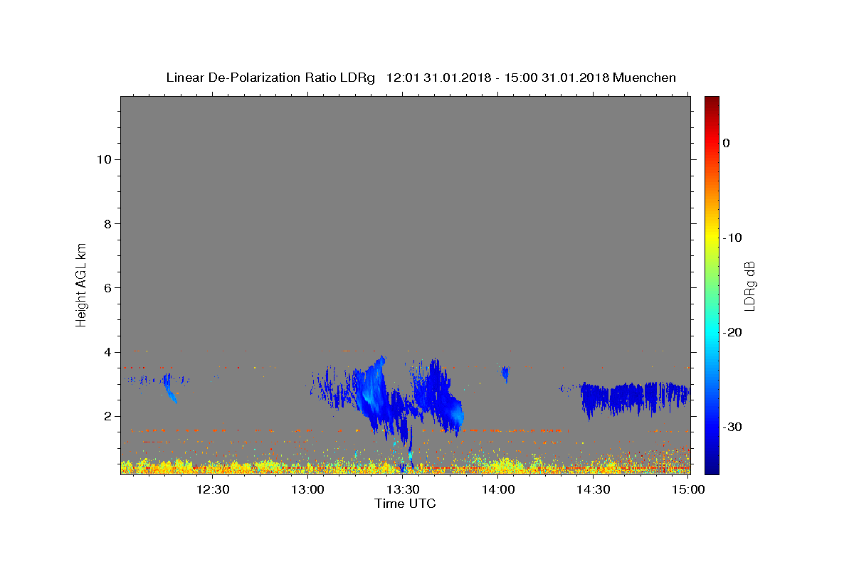Viewport: 854px width, 569px height.
Task: Click the 14:30 time tick label
Action: point(593,489)
